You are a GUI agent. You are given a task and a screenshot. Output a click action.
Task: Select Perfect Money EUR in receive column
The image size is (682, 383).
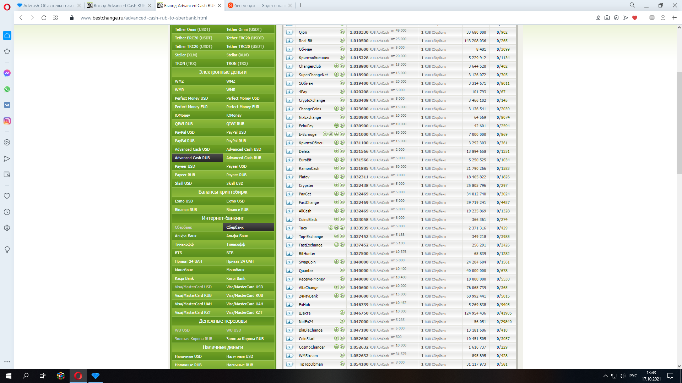tap(248, 107)
